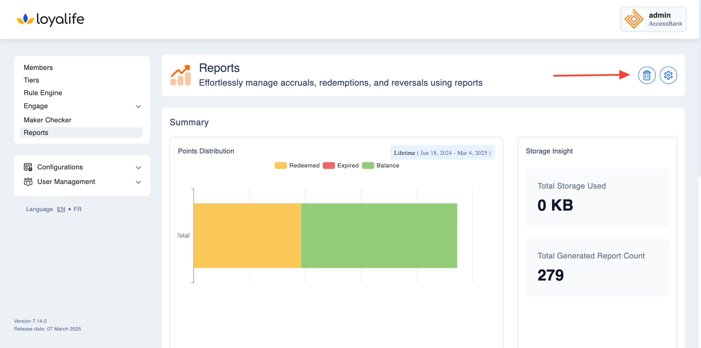Click the User Management people icon
This screenshot has width=701, height=348.
pos(28,182)
